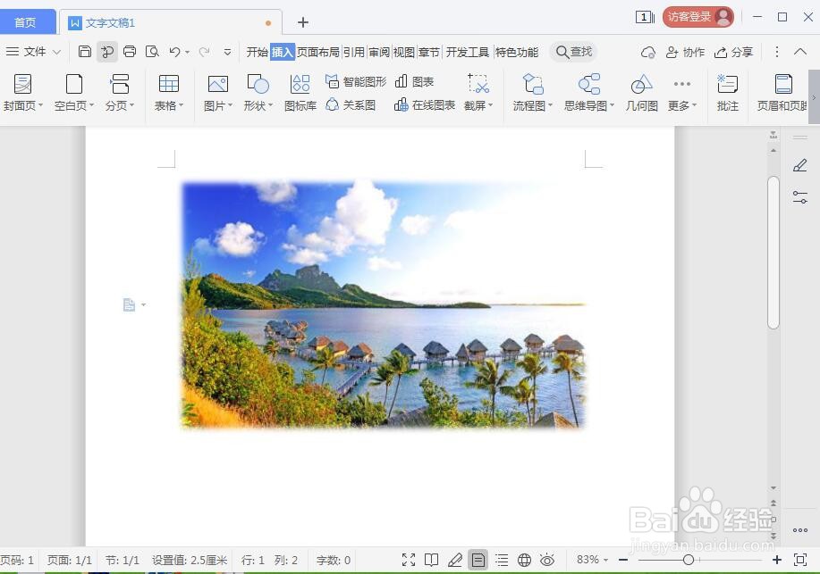Viewport: 820px width, 574px height.
Task: Click the 访客登录 login button
Action: point(698,17)
